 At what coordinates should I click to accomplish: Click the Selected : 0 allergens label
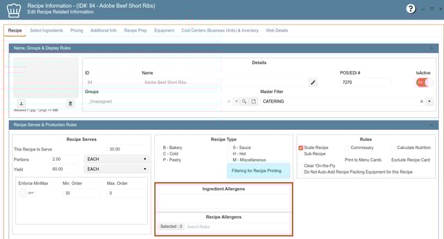(171, 227)
